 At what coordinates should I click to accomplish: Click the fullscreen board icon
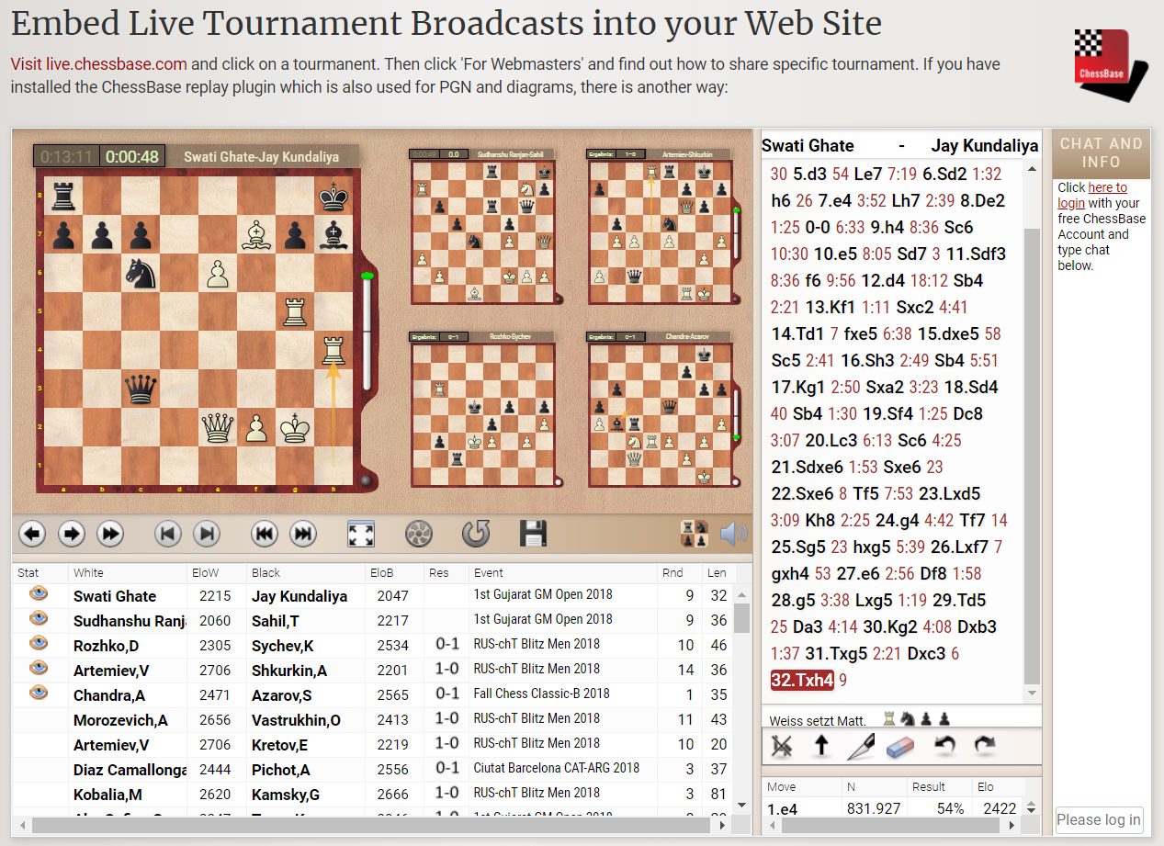click(360, 534)
